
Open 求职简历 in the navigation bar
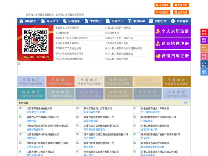tap(96, 21)
